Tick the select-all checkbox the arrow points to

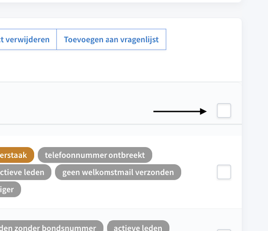(x=224, y=110)
